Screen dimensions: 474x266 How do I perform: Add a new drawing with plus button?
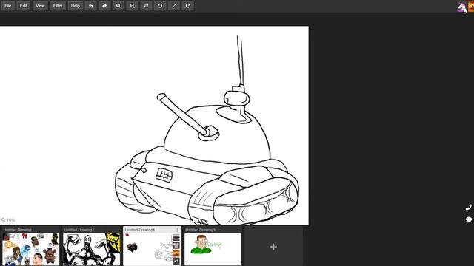(x=273, y=247)
